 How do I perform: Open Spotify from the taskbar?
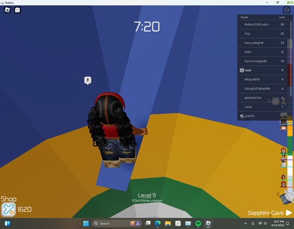(x=198, y=223)
